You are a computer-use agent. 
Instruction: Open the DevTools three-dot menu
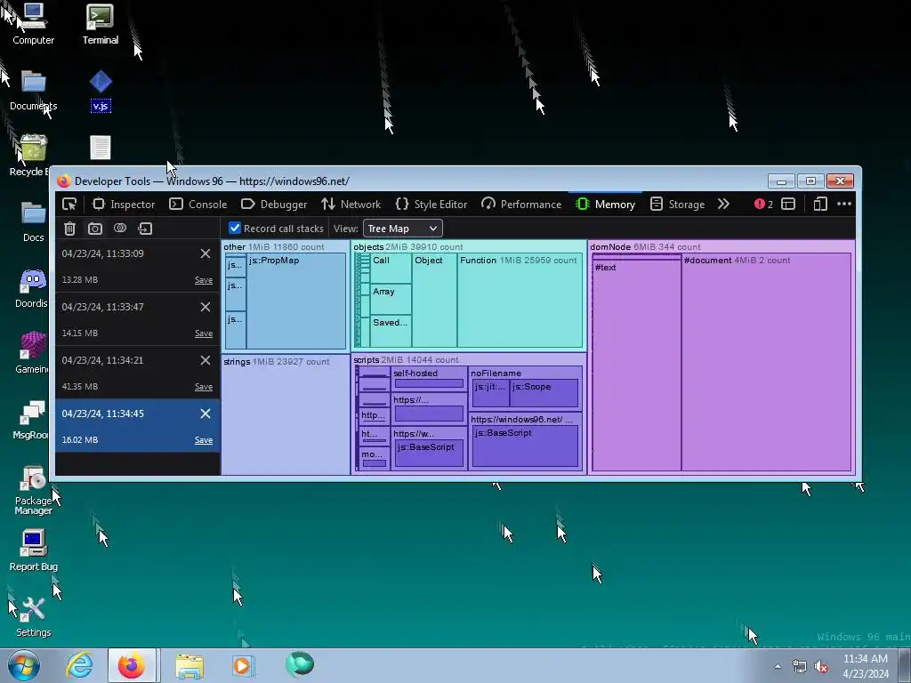coord(844,205)
